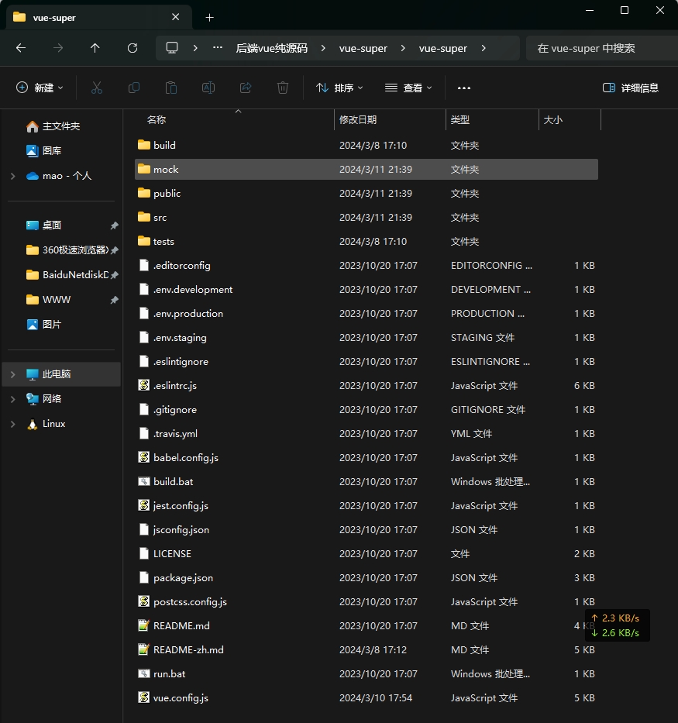Expand the Linux tree node
Screen dimensions: 678x723
click(x=12, y=424)
